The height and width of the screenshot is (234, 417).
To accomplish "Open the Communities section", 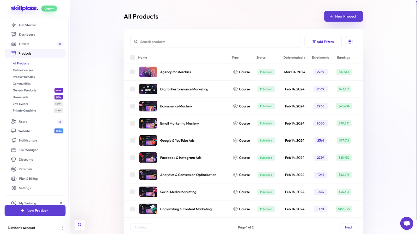I will pos(22,83).
